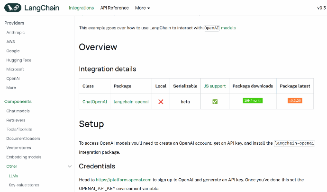Click the inline OpenAI code label
The height and width of the screenshot is (192, 327).
[212, 28]
